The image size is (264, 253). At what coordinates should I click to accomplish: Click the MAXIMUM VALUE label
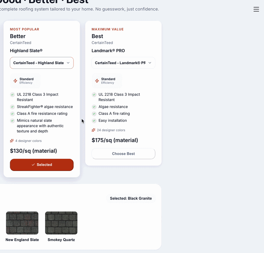(108, 29)
